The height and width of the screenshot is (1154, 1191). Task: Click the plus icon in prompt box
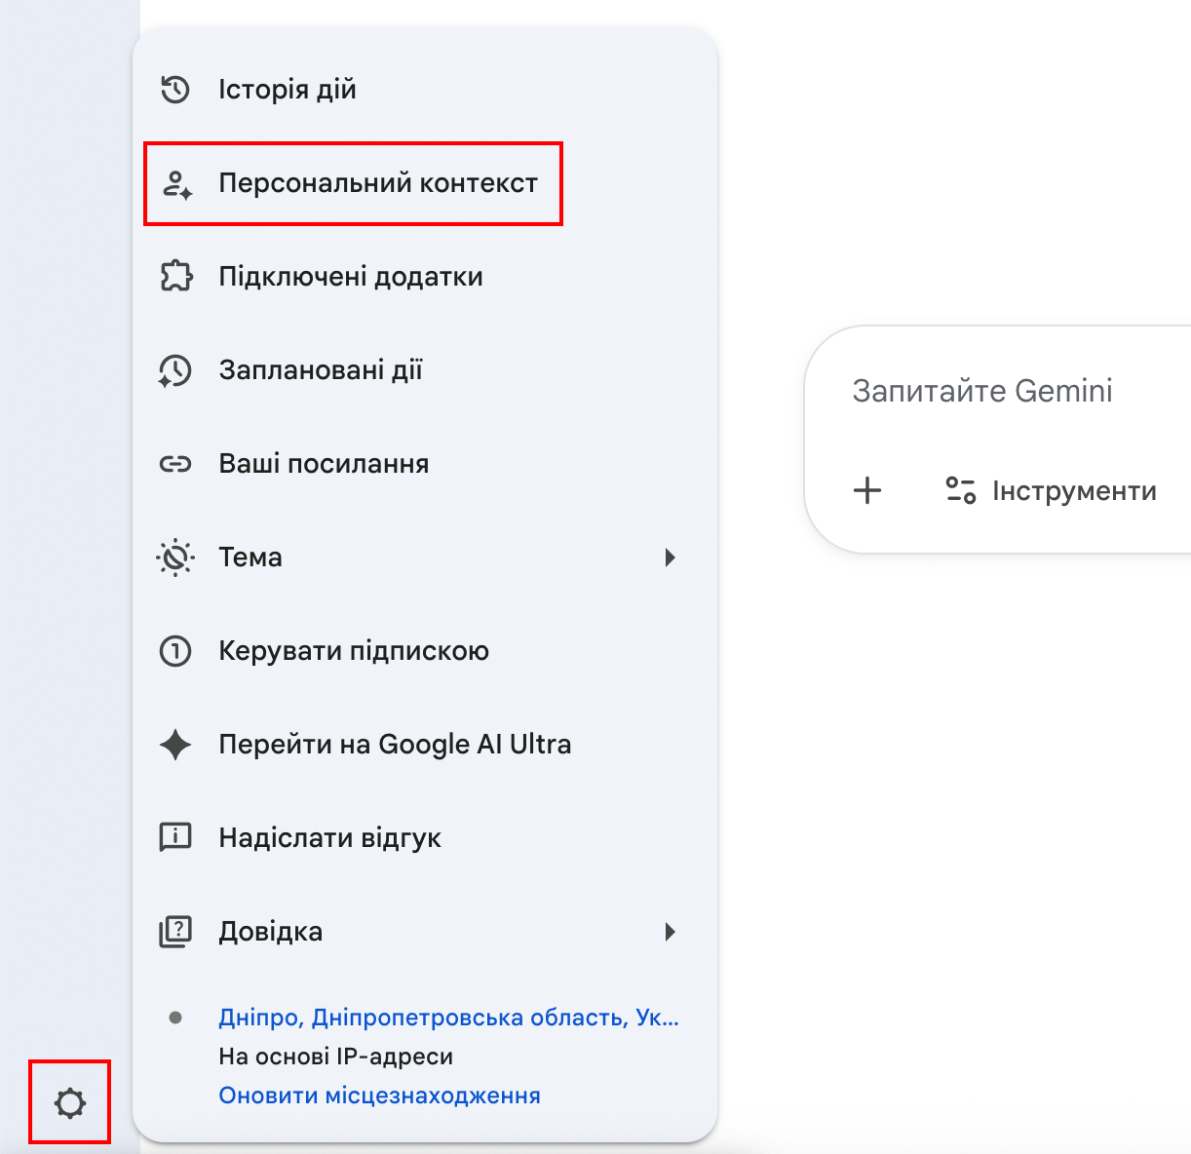pos(867,490)
